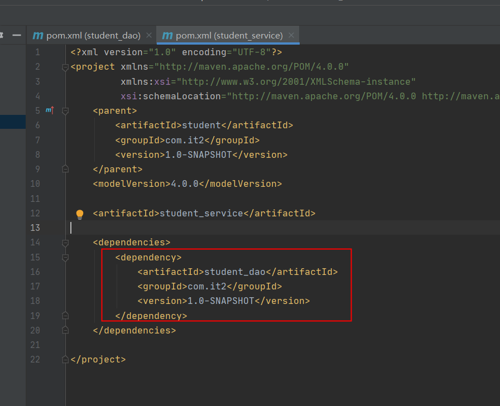The width and height of the screenshot is (500, 406).
Task: Click com.it2 groupId inside dependency
Action: pos(207,287)
